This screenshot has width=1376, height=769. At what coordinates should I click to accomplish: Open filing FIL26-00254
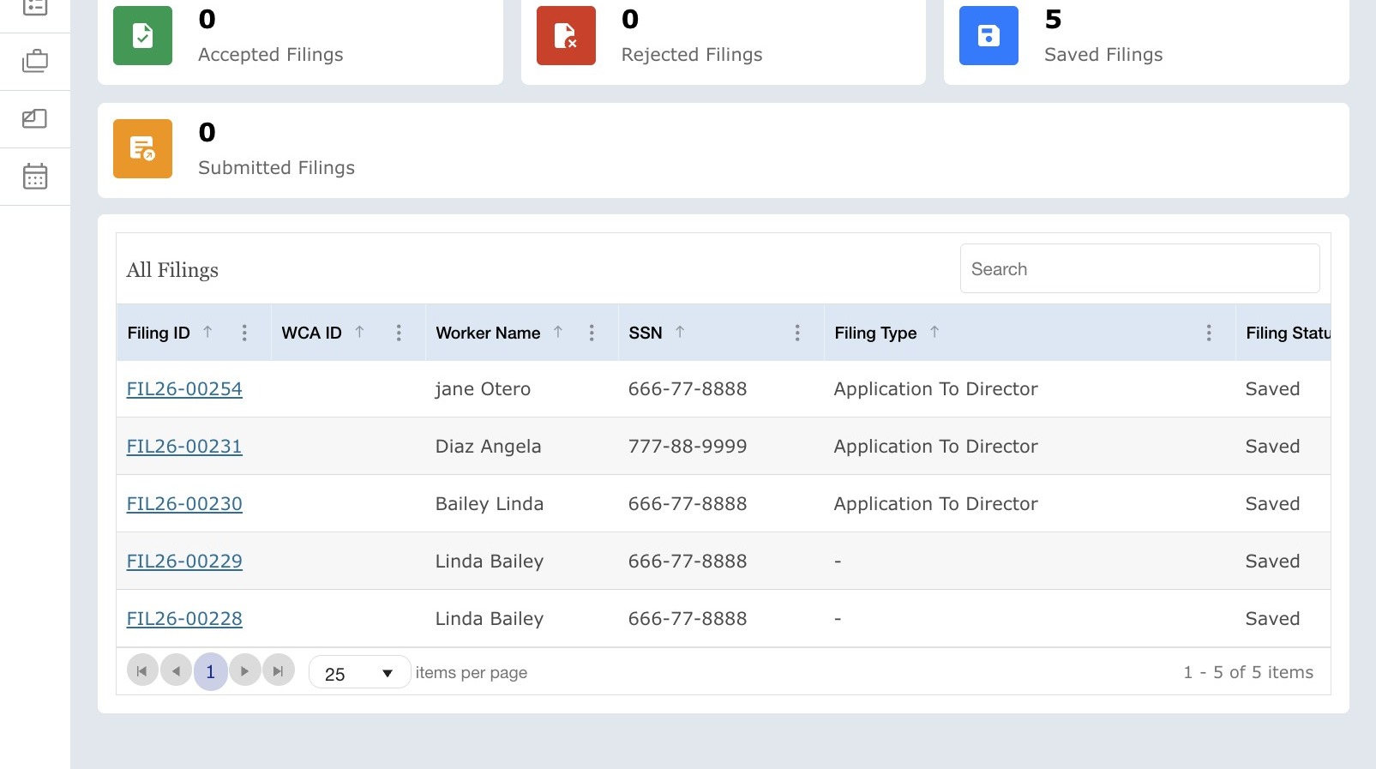[184, 389]
